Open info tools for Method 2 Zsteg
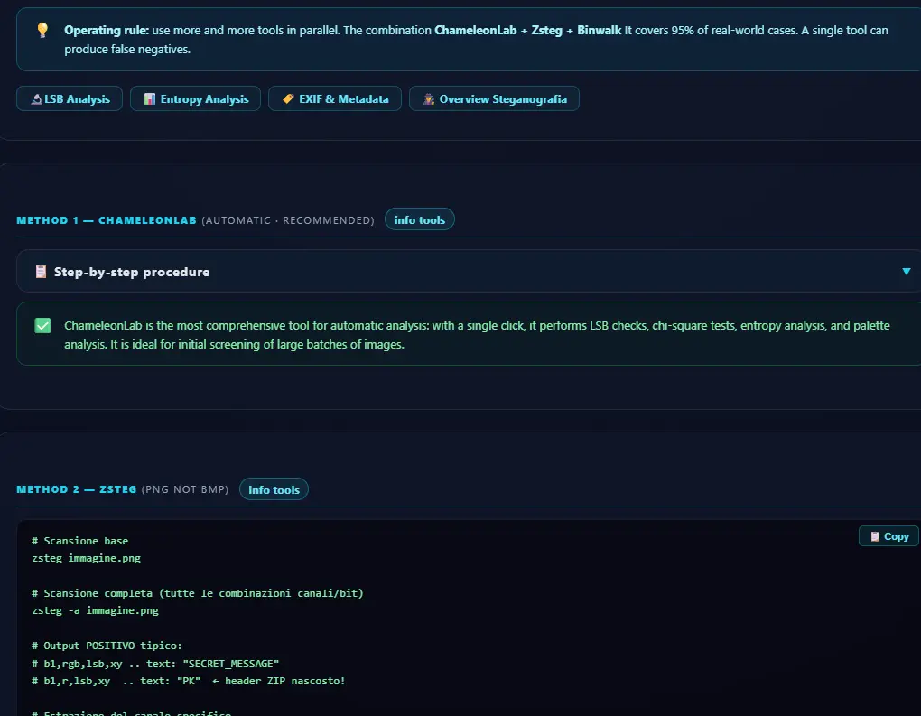Image resolution: width=921 pixels, height=716 pixels. tap(274, 489)
